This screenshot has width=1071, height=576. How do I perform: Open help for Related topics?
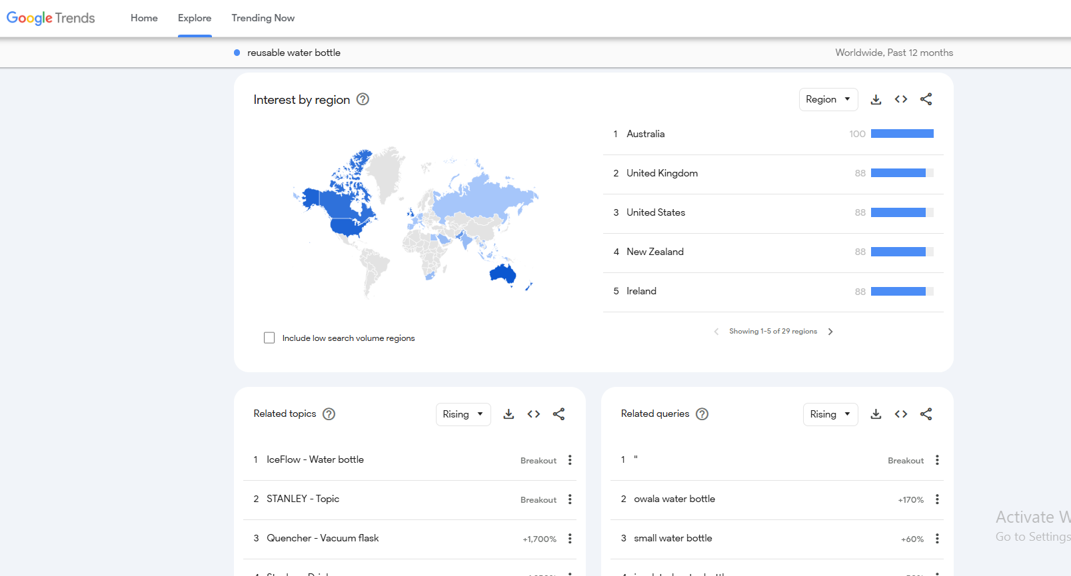coord(329,414)
